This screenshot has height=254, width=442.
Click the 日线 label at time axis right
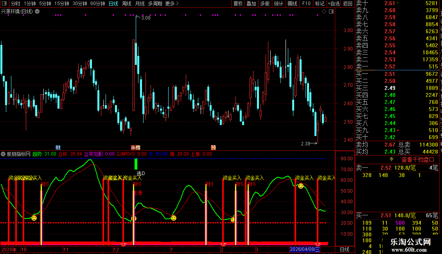(x=345, y=249)
